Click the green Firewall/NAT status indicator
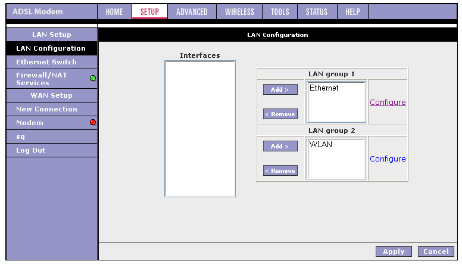 coord(93,78)
